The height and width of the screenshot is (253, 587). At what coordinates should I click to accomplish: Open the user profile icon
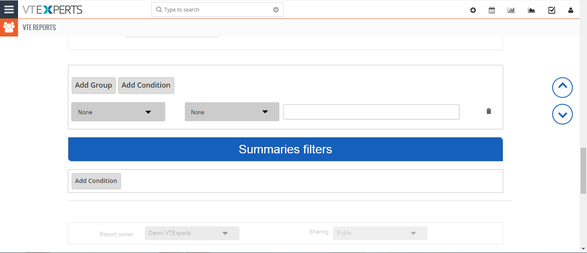[x=571, y=10]
